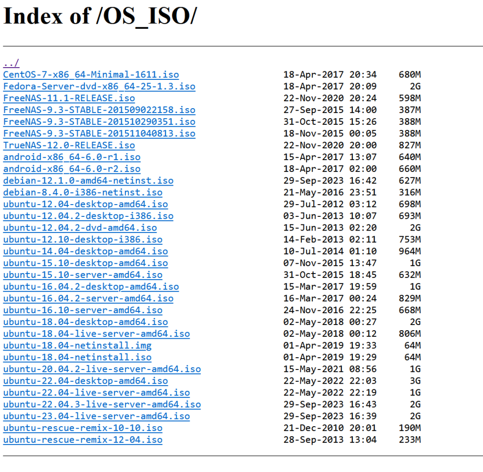
Task: Click '640M' size of android-x86_64-6.0-r1
Action: (x=410, y=157)
